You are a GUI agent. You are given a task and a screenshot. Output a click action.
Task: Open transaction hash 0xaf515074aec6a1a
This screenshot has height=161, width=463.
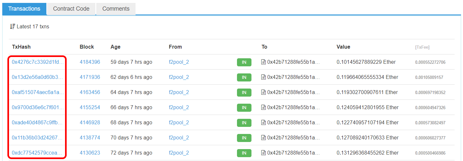pyautogui.click(x=38, y=92)
